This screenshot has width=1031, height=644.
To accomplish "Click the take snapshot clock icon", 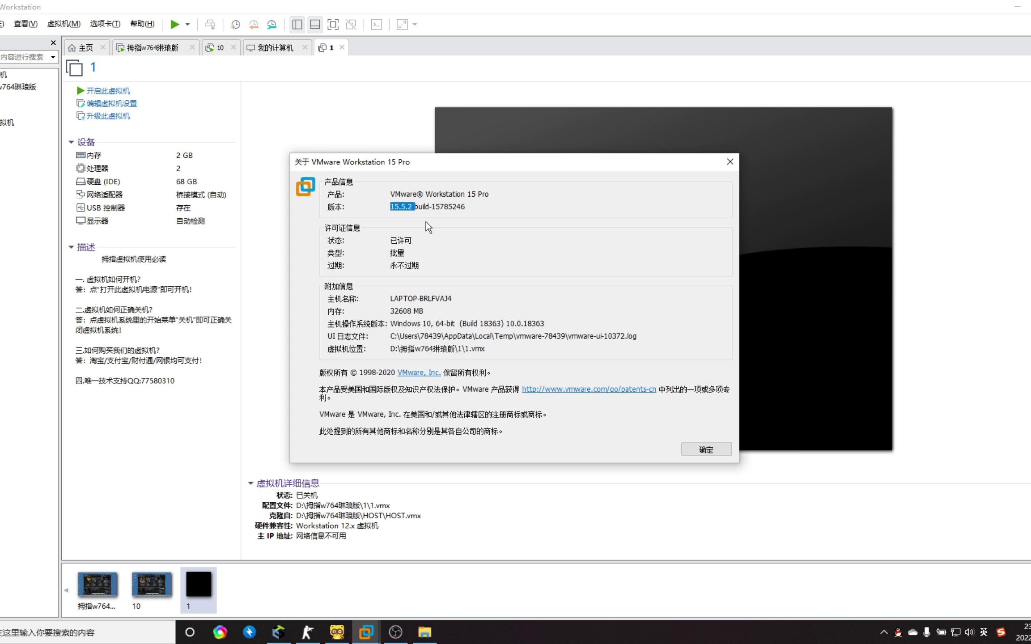I will [235, 25].
